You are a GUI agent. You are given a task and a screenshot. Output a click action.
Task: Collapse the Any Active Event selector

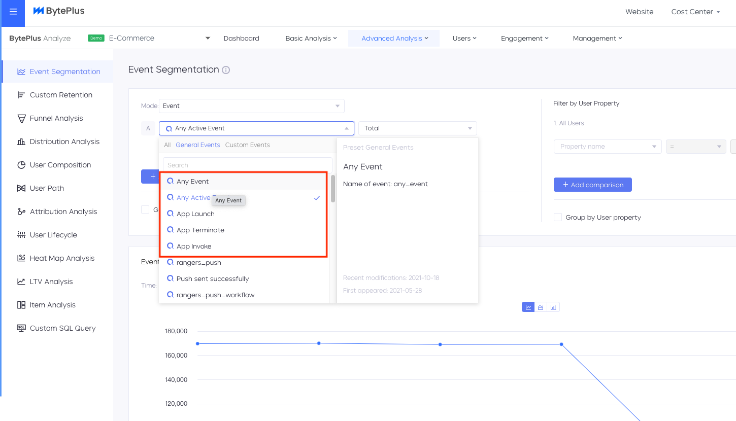pyautogui.click(x=256, y=128)
